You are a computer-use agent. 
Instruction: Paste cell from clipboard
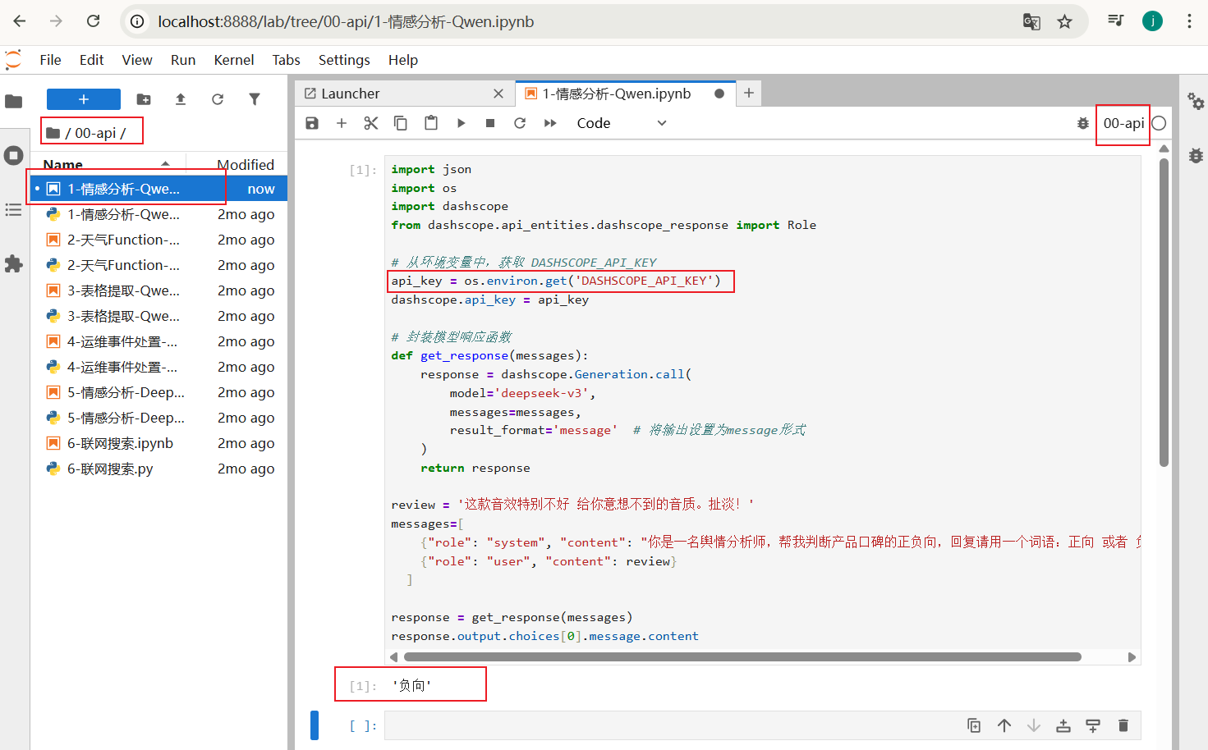431,123
